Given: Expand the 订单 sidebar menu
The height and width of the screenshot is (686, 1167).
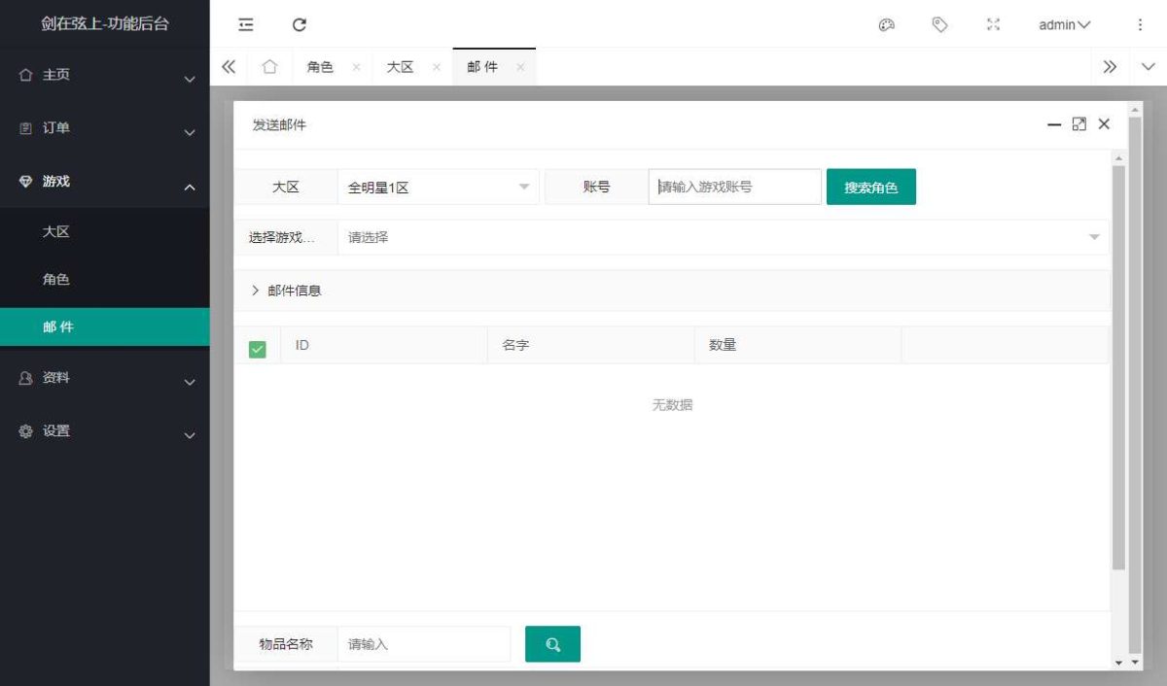Looking at the screenshot, I should 105,128.
